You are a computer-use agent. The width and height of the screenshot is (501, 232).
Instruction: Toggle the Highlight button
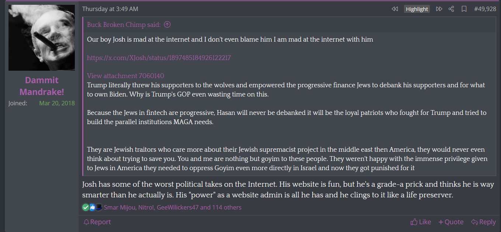click(417, 9)
